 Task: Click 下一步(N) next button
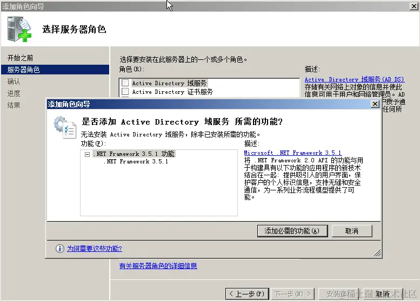(x=292, y=294)
